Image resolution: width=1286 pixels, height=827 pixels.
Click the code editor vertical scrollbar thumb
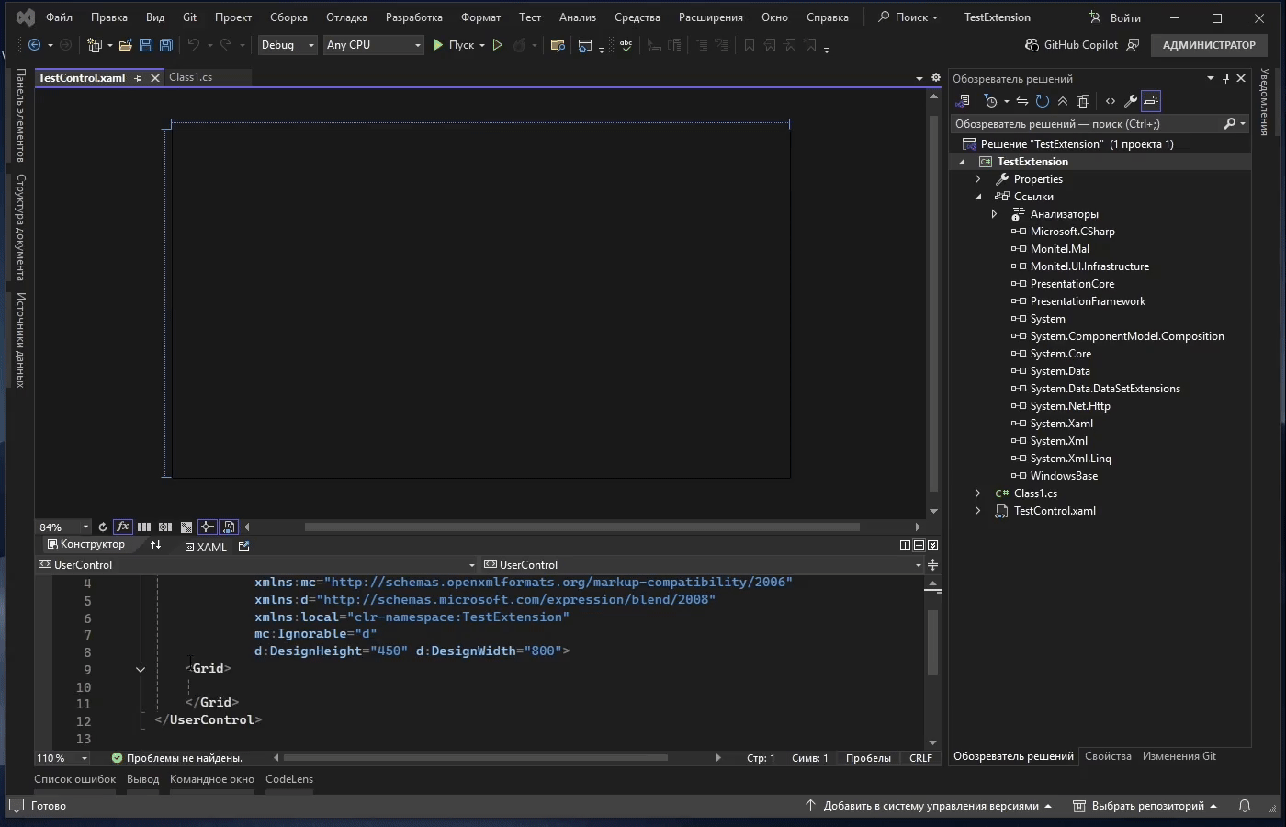[932, 642]
